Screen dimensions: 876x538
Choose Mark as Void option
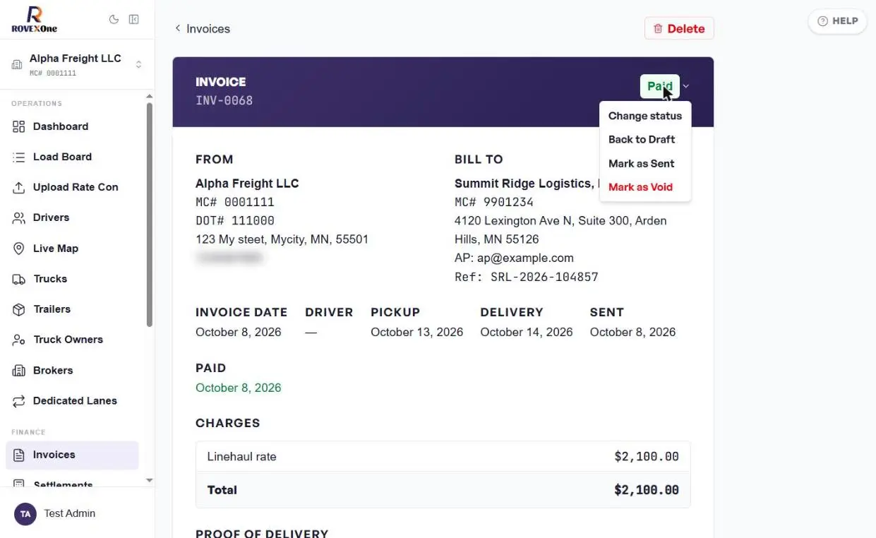(640, 187)
